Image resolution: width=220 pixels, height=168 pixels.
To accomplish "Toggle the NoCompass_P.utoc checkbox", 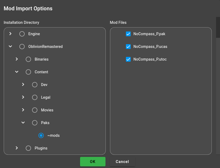I will (128, 59).
